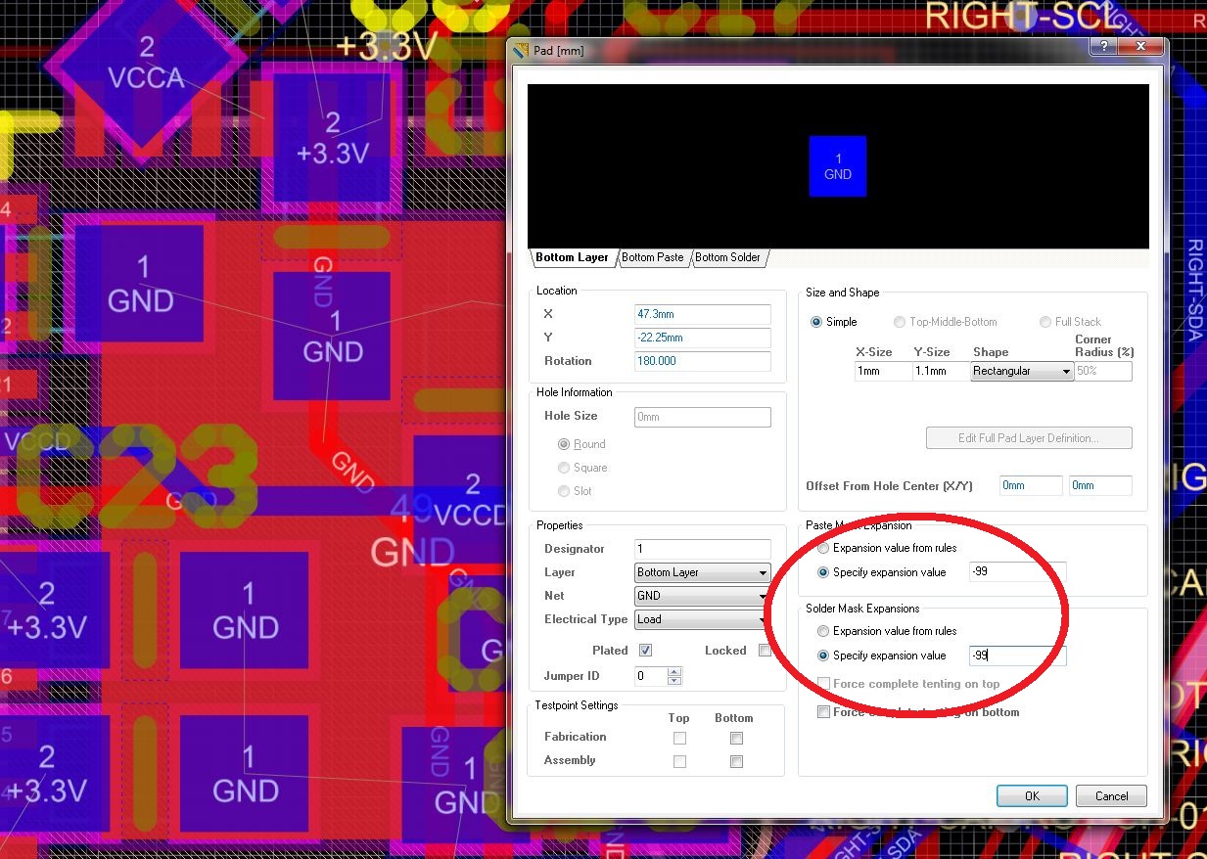Check Fabrication testpoint Bottom checkbox
Image resolution: width=1207 pixels, height=859 pixels.
736,739
